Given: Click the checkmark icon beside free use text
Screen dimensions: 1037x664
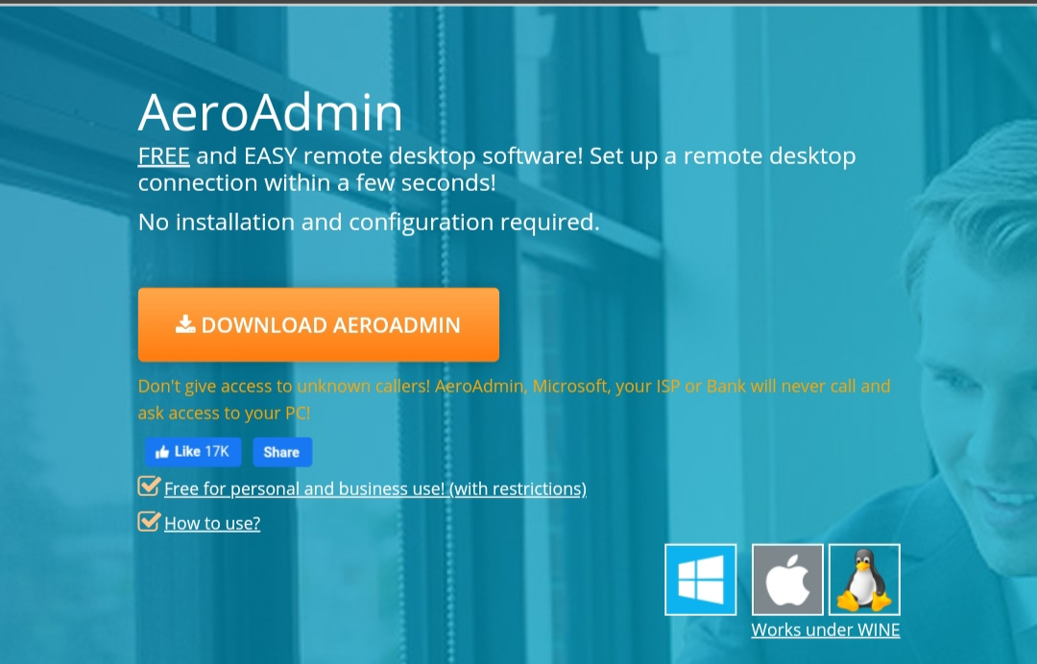Looking at the screenshot, I should click(149, 486).
